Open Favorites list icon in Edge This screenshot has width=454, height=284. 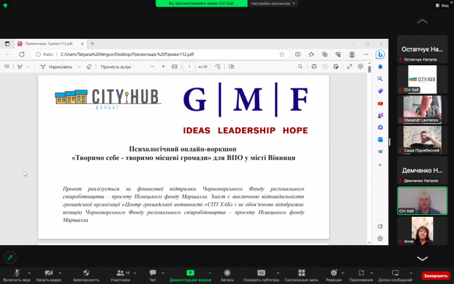click(311, 54)
